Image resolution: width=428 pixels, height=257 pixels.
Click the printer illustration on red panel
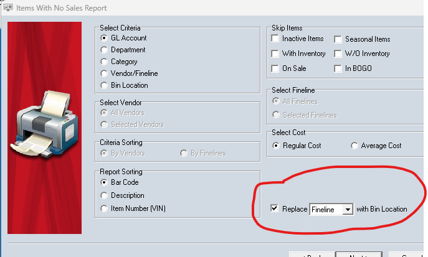[x=44, y=124]
